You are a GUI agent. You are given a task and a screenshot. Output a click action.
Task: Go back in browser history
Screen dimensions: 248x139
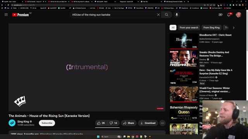coord(2,5)
